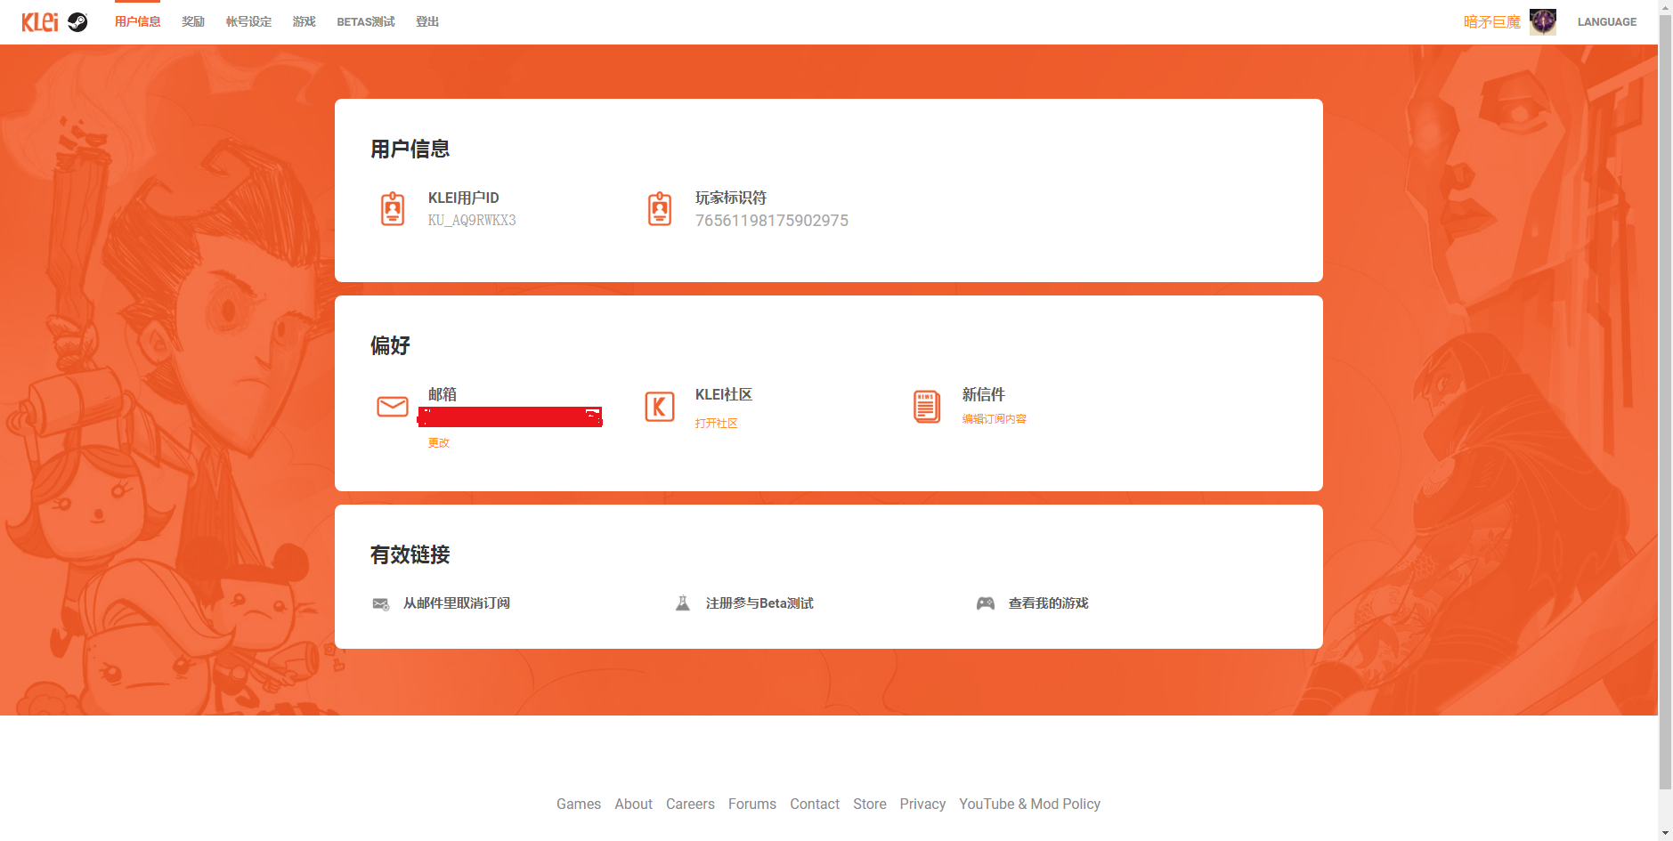
Task: Click the Klei logo in header
Action: click(40, 22)
